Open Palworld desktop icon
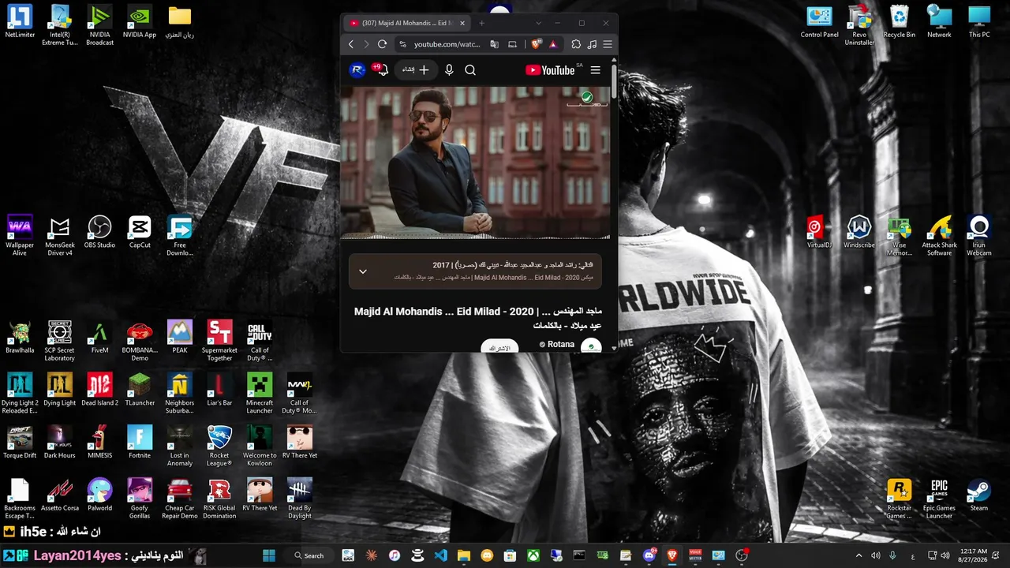Screen dimensions: 1010x568 99,495
